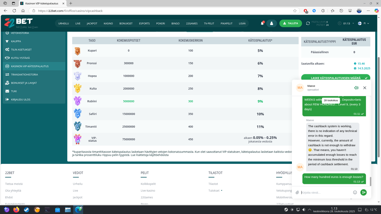Open Transaktiohistoria in the sidebar
The image size is (381, 214).
point(24,75)
